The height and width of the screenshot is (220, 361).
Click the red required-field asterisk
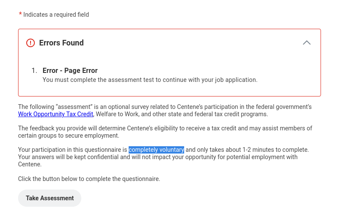pos(20,15)
